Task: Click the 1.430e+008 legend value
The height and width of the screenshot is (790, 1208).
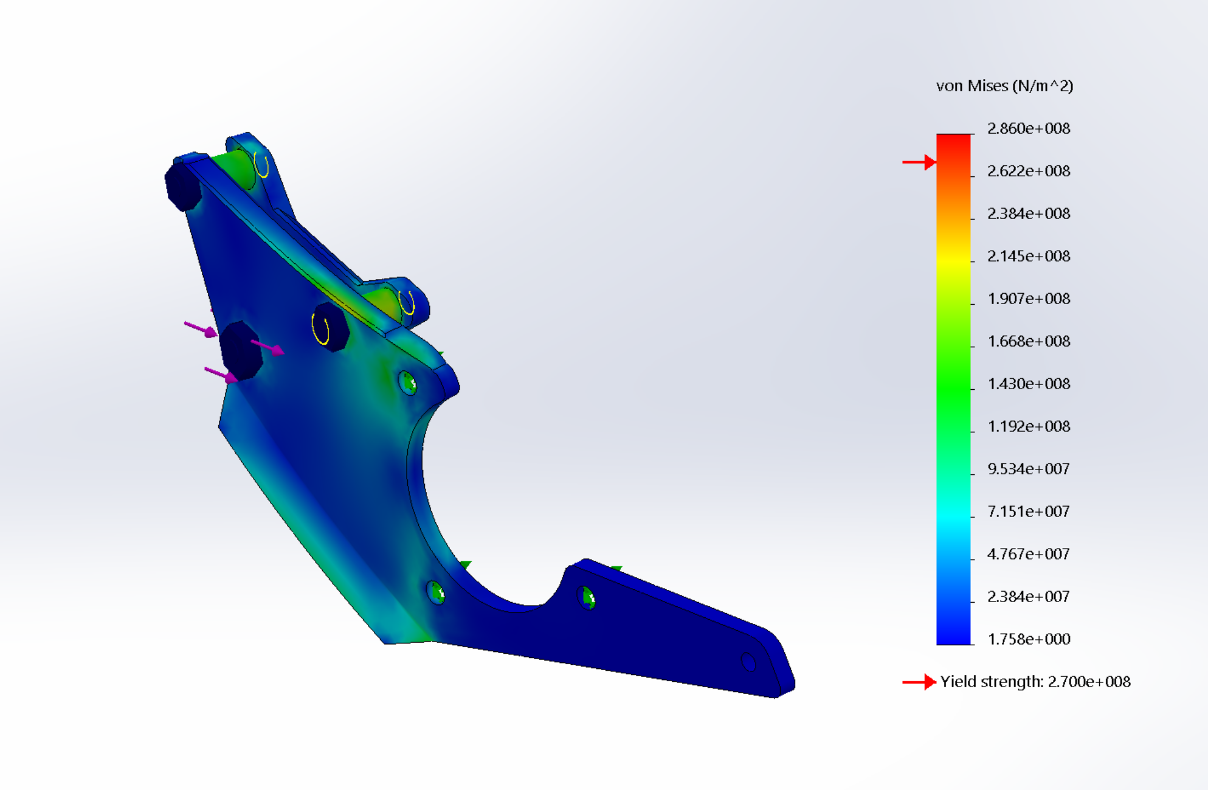Action: (1028, 384)
